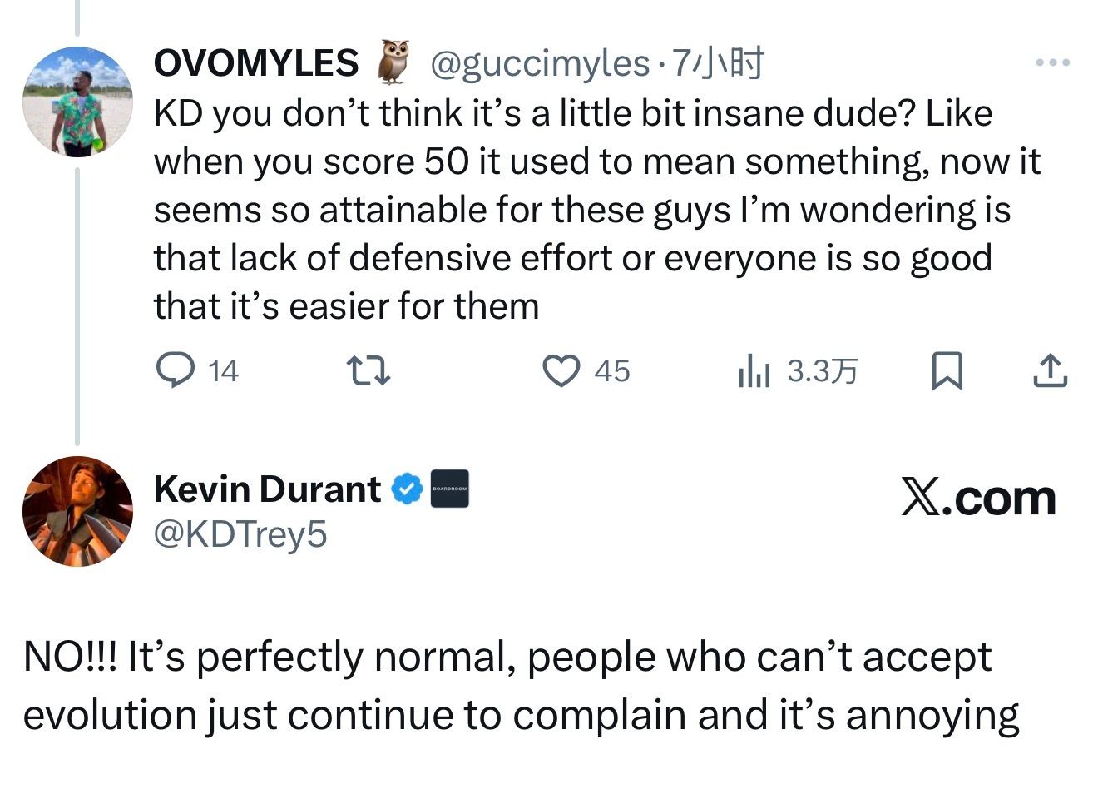The image size is (1098, 794).
Task: Click the Kevin Durant display name
Action: 267,489
